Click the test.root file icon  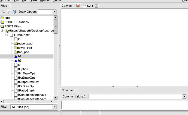point(7,31)
